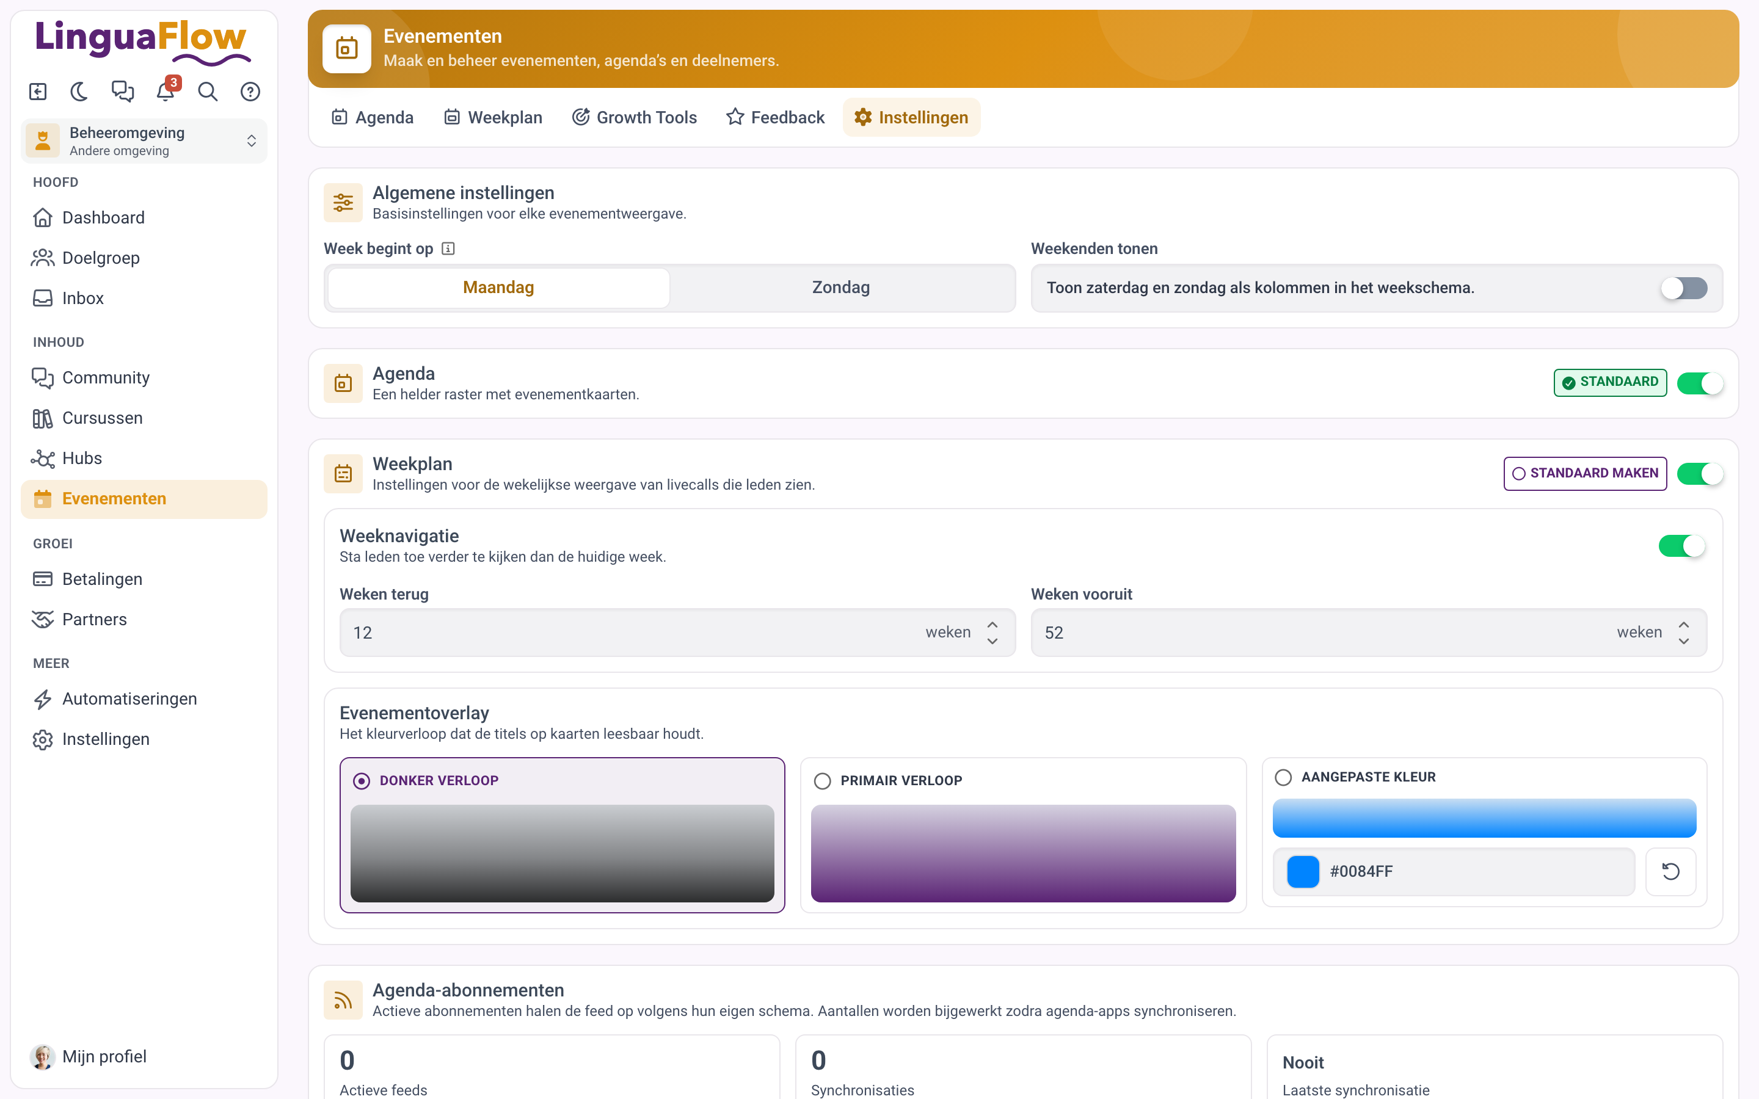Open Community in the sidebar
This screenshot has width=1759, height=1099.
pyautogui.click(x=144, y=377)
